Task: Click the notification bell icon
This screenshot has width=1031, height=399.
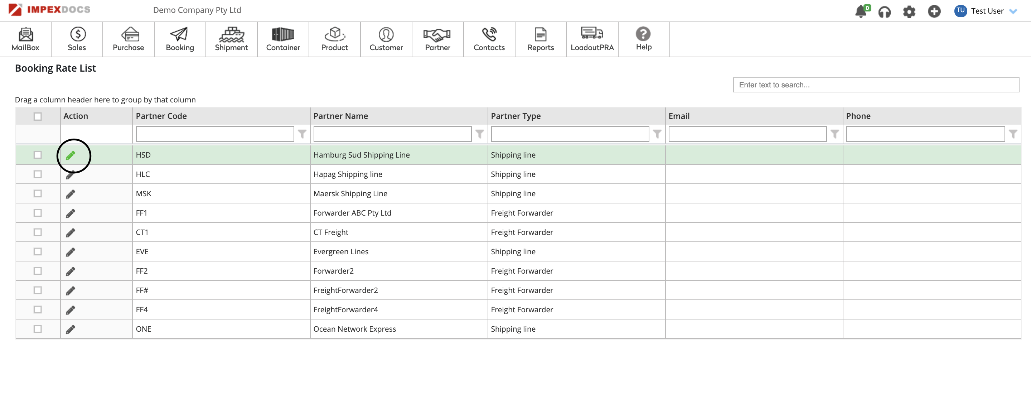Action: 861,11
